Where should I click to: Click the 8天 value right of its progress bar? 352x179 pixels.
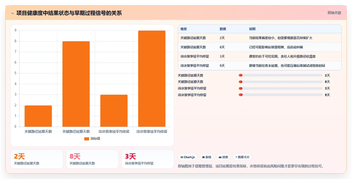pos(327,82)
